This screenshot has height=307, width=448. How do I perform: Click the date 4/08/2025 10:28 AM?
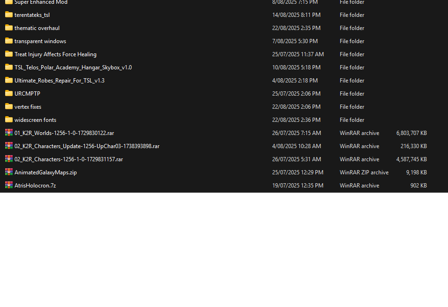[297, 146]
